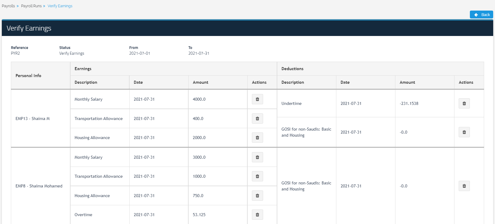495x224 pixels.
Task: Click the Verify Earnings status value
Action: coord(72,53)
